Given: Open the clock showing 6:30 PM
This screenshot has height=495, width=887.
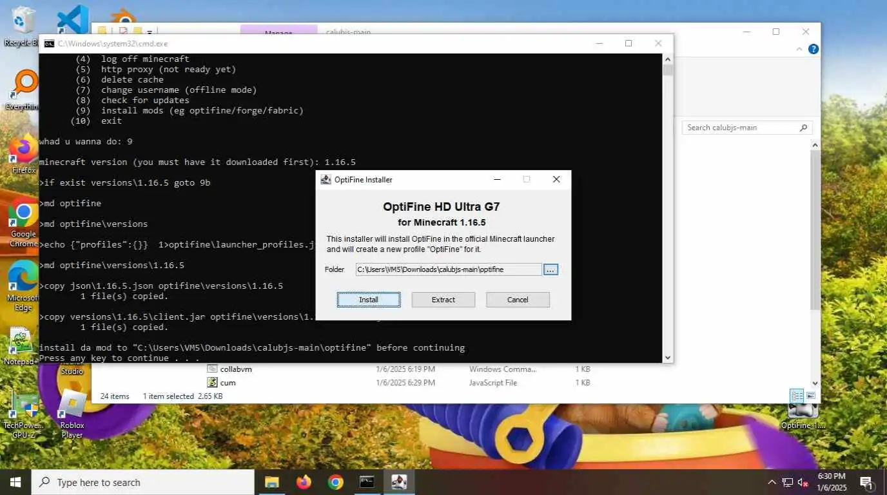Looking at the screenshot, I should [x=831, y=482].
